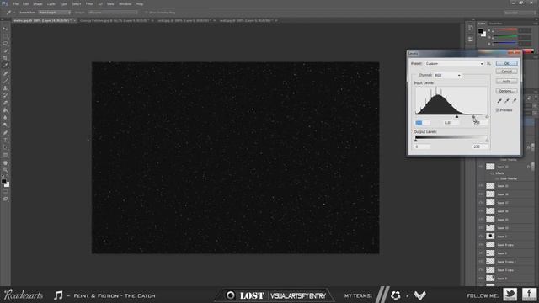
Task: Select the Crop tool
Action: coord(5,58)
